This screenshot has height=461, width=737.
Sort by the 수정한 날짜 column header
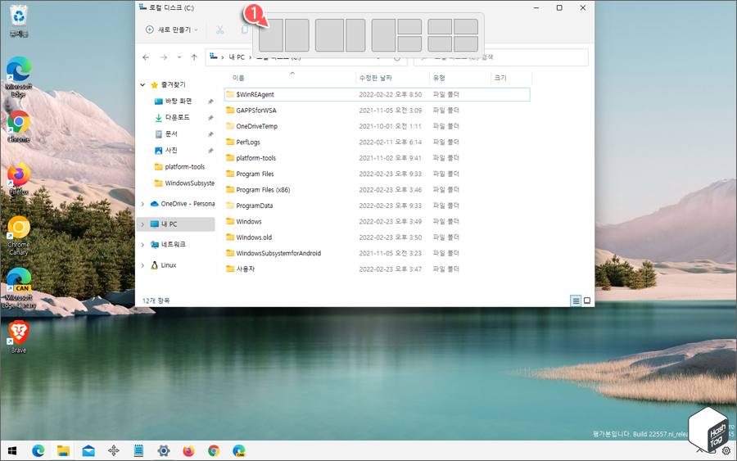pos(392,78)
